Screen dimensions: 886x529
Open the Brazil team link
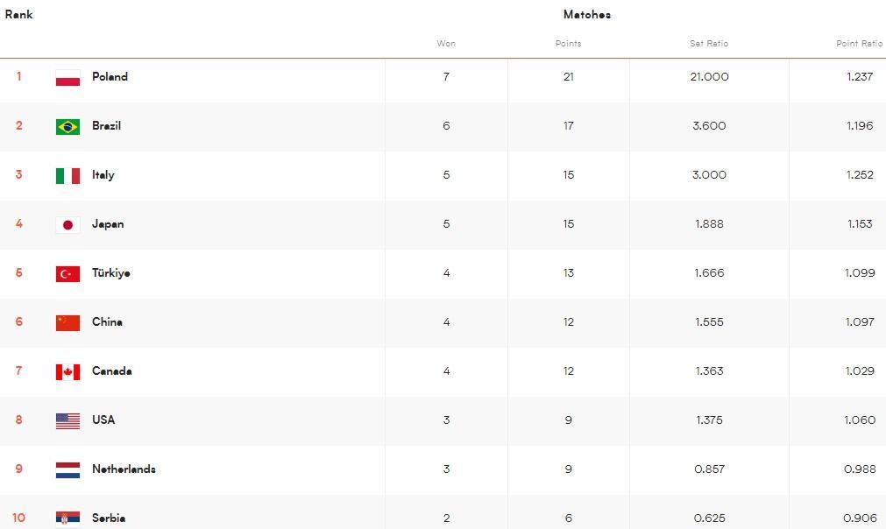coord(106,126)
